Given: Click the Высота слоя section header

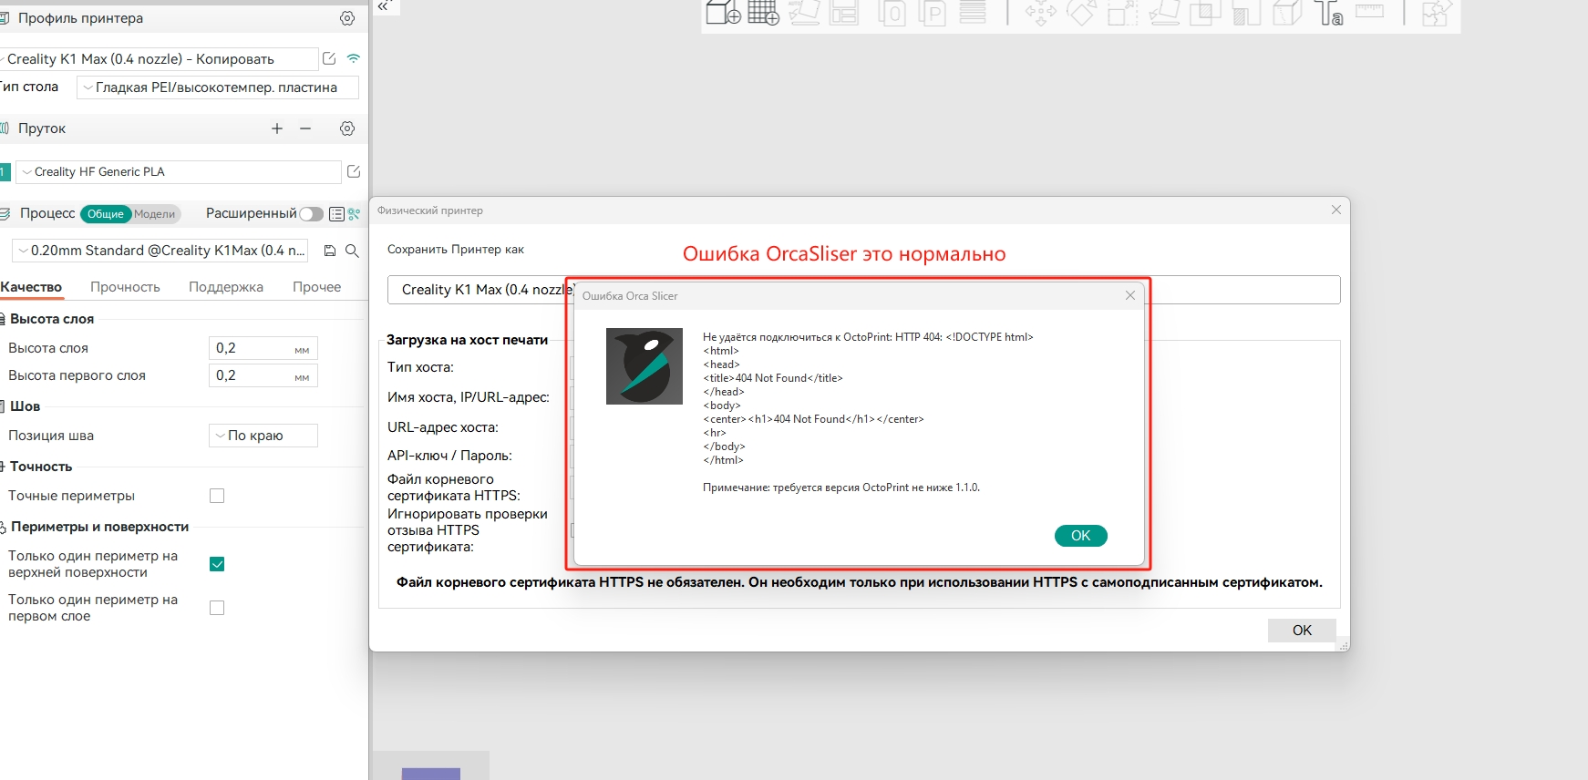Looking at the screenshot, I should tap(52, 319).
